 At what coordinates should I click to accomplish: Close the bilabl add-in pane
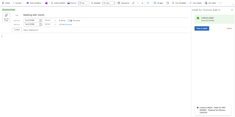click(x=232, y=10)
